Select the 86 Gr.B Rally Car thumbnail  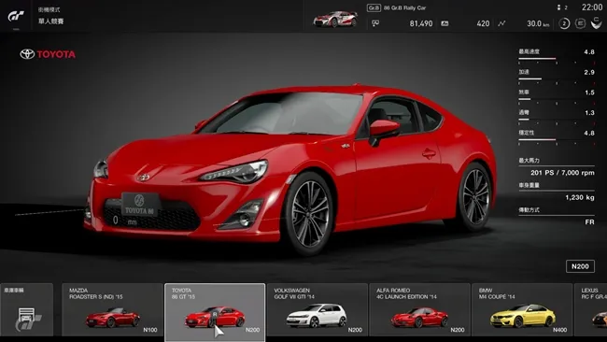[335, 19]
